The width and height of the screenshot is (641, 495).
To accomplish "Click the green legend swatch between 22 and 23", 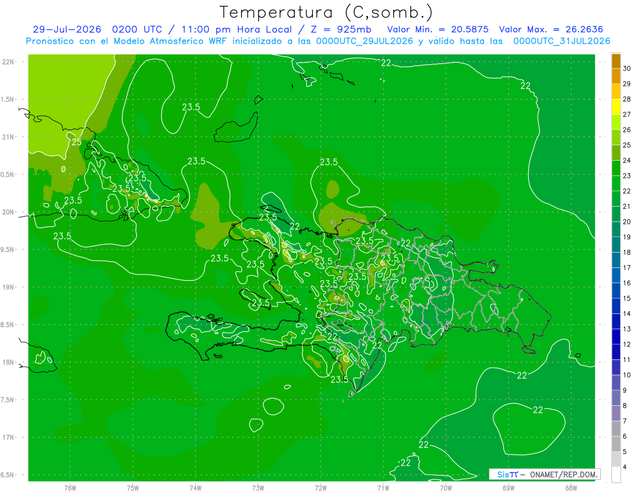I will click(x=616, y=184).
